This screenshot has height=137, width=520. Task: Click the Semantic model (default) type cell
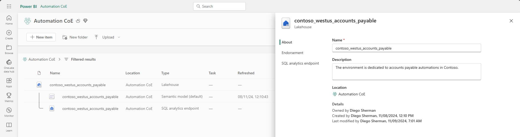tap(182, 96)
